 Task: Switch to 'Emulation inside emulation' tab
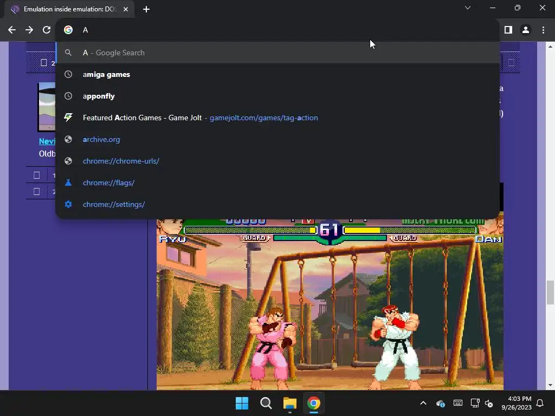[x=69, y=9]
